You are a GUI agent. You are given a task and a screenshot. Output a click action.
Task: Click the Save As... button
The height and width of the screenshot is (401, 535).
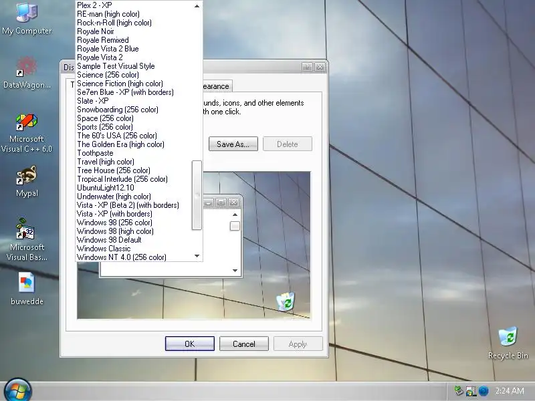tap(233, 144)
